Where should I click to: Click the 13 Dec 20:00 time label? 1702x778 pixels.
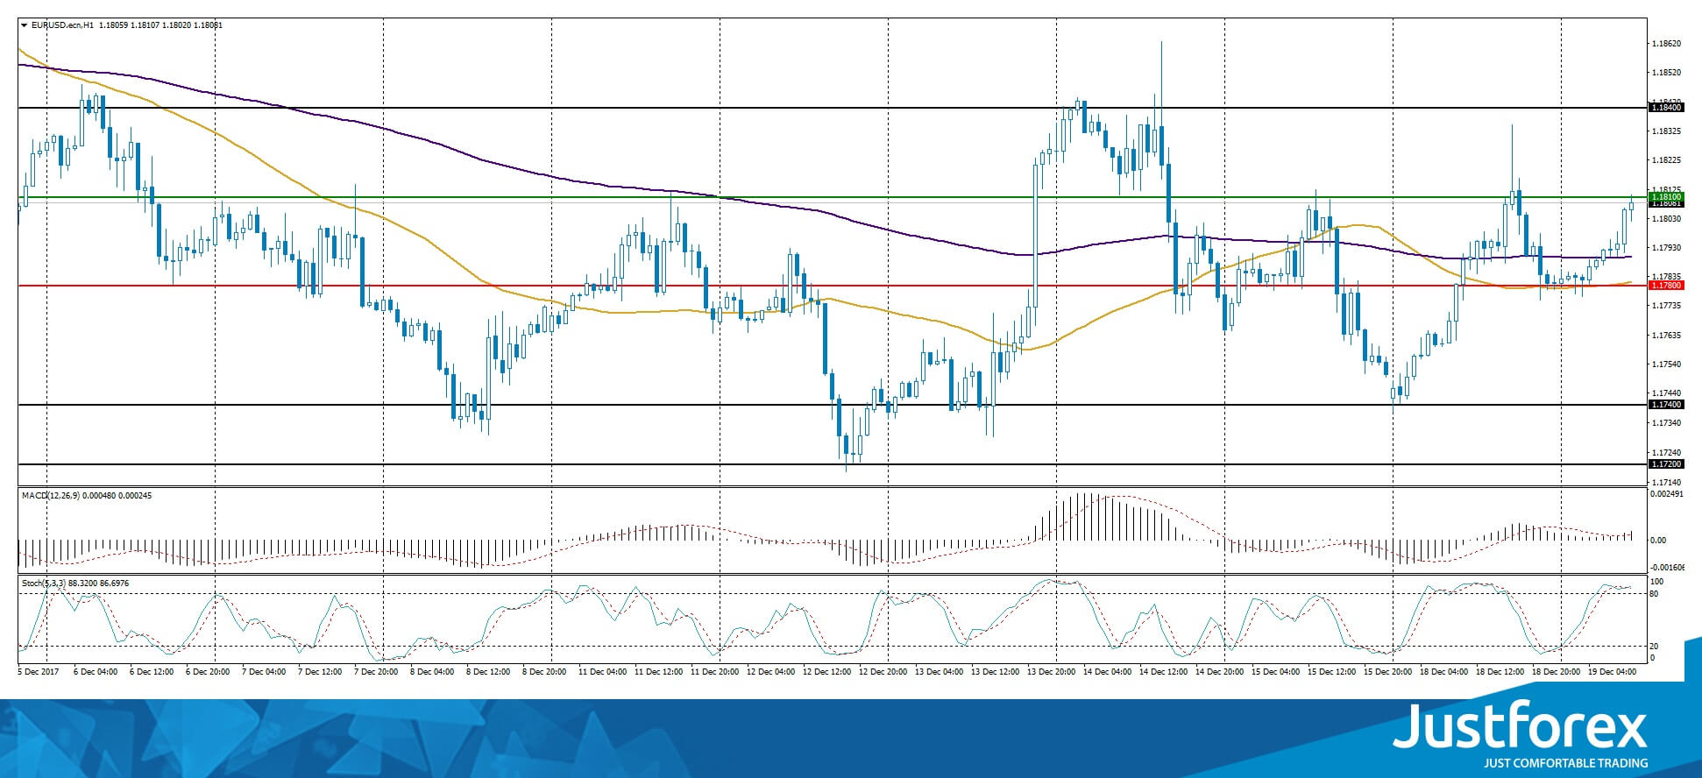coord(1051,672)
